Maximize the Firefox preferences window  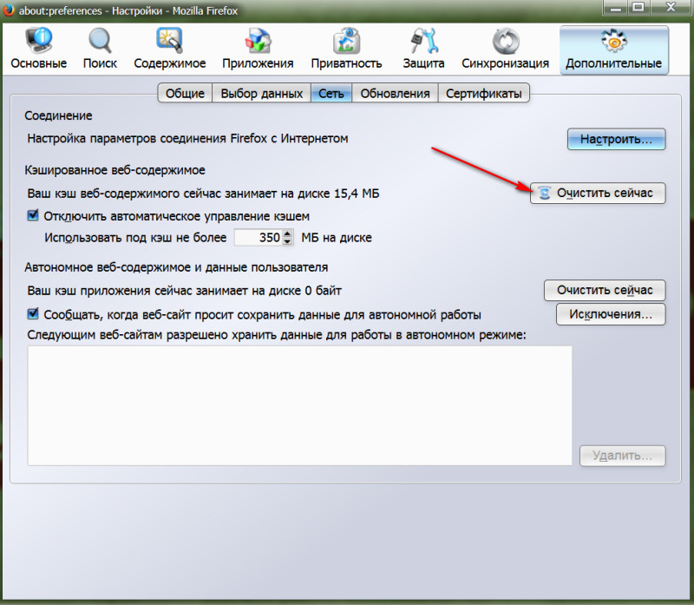pyautogui.click(x=638, y=8)
